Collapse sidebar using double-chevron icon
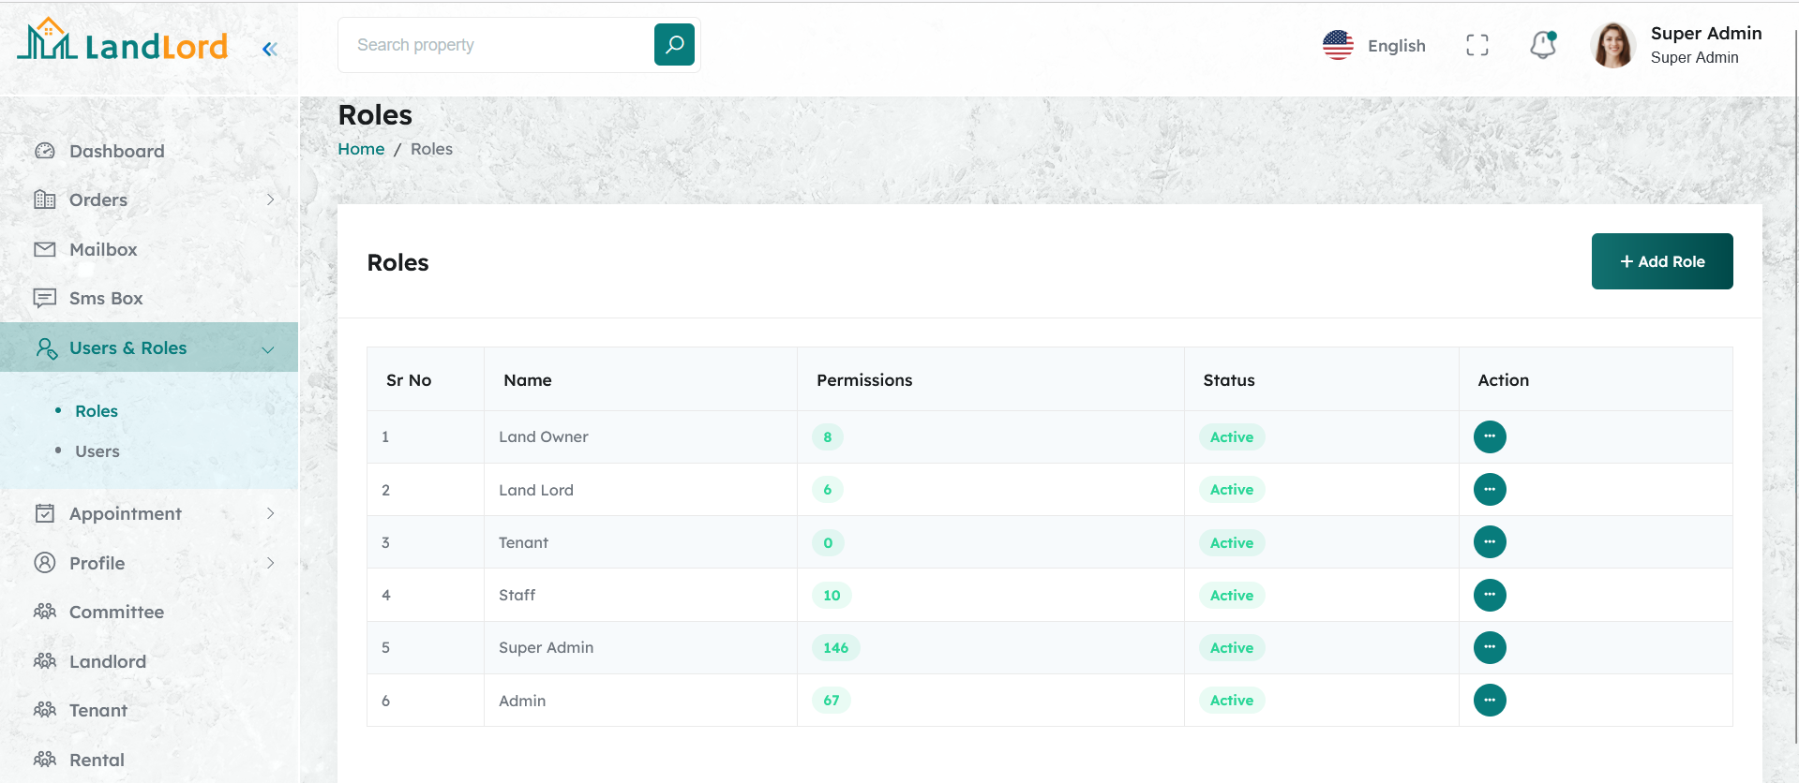The height and width of the screenshot is (783, 1799). pos(270,50)
